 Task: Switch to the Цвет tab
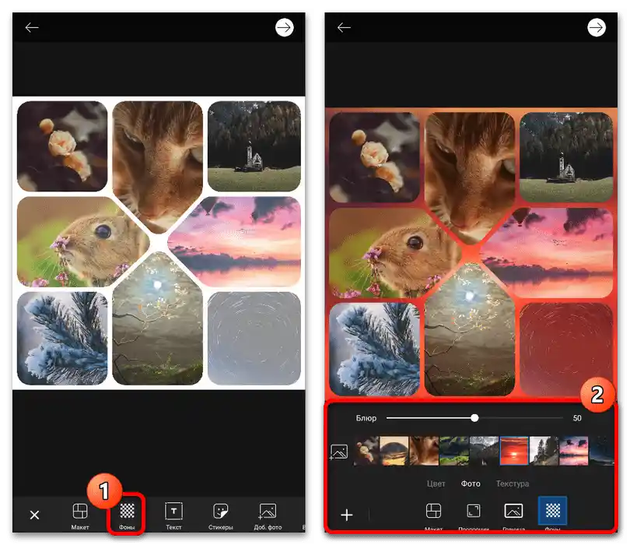(x=436, y=483)
